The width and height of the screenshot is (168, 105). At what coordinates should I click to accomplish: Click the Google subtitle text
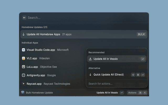[51, 75]
